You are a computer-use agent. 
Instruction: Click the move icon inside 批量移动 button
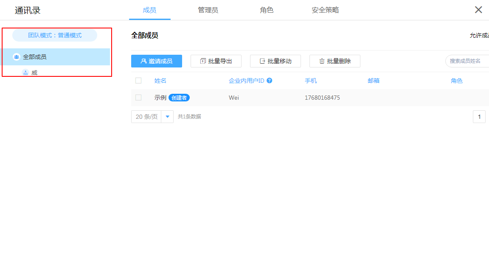[262, 61]
